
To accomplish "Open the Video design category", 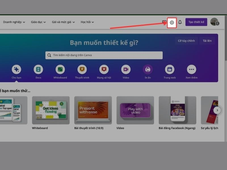I will 126,70.
